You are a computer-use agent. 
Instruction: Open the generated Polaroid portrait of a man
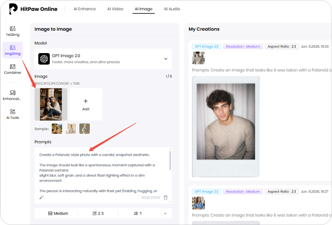[x=226, y=127]
